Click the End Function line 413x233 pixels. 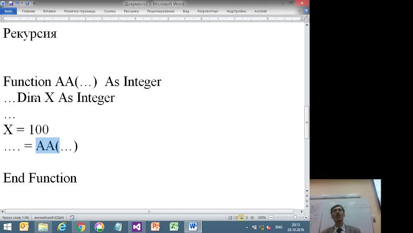pos(40,178)
